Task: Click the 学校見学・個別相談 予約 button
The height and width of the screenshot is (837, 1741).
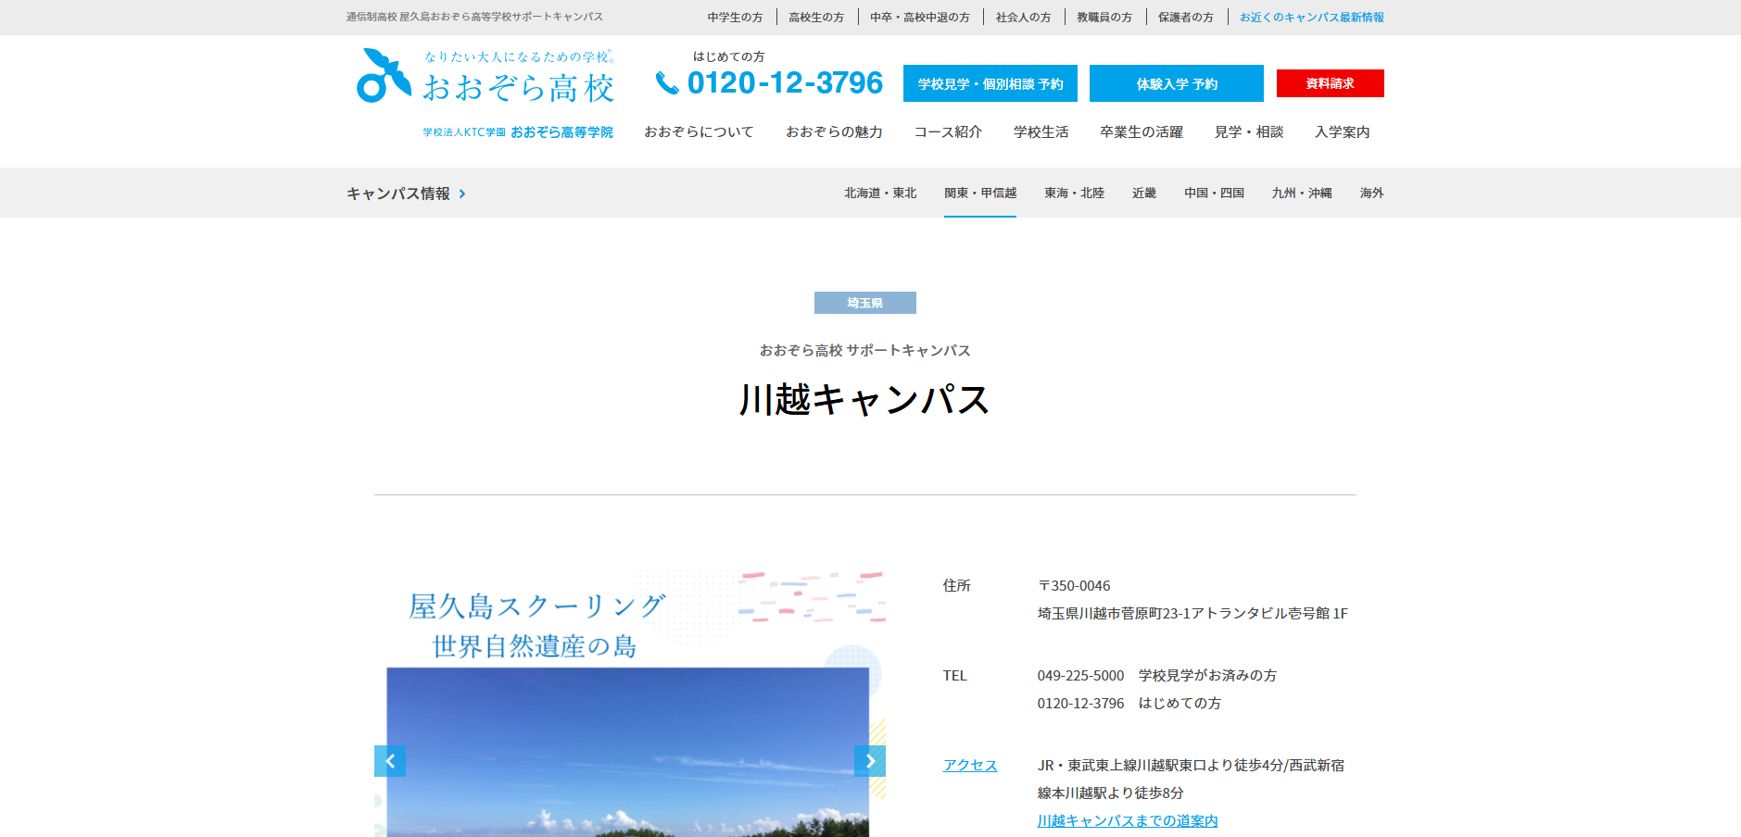Action: click(x=990, y=83)
